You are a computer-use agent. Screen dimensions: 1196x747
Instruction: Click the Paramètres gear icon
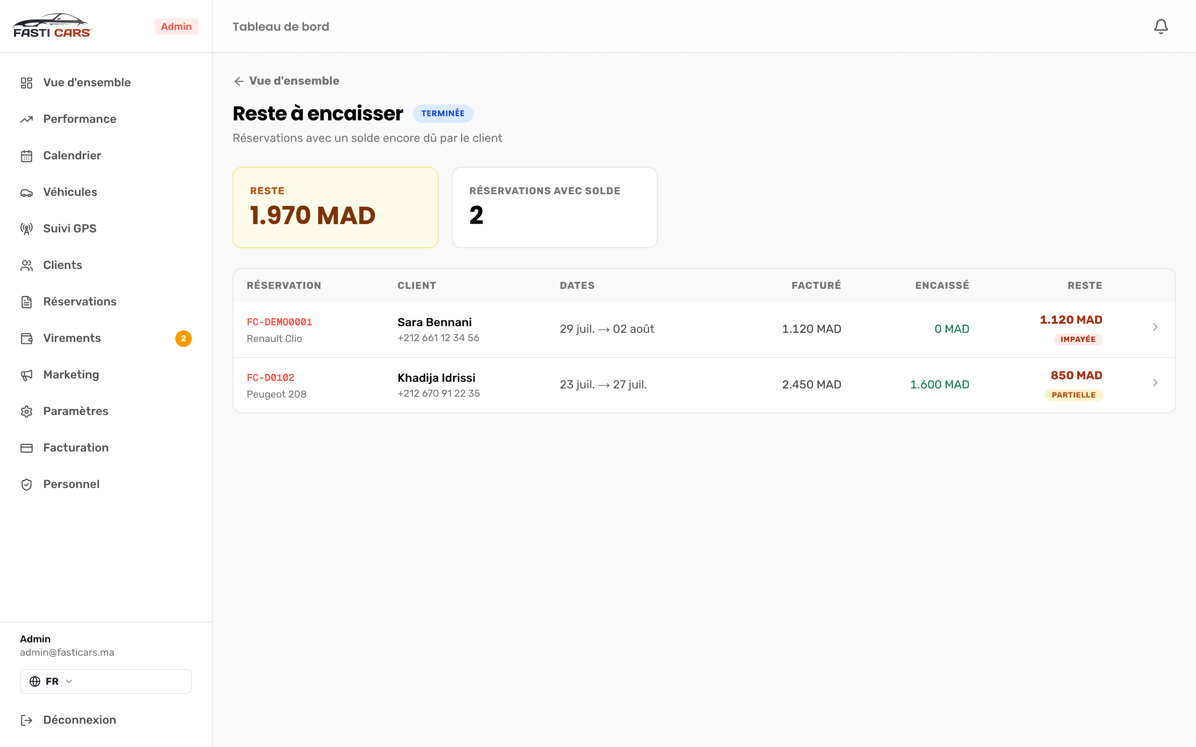27,412
